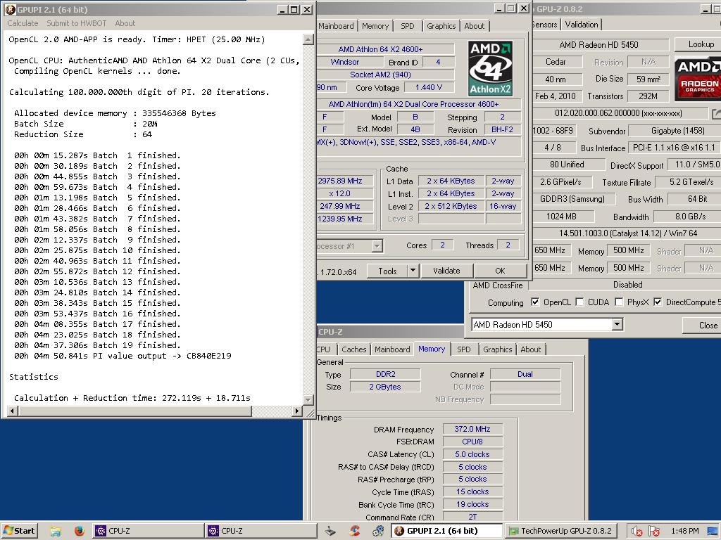Open the AMD Radeon HD 5450 GPU dropdown

[x=617, y=325]
